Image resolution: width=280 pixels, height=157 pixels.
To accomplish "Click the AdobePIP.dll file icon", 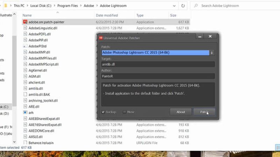I will (x=25, y=40).
